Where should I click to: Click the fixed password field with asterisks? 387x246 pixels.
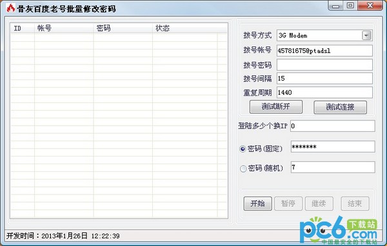pyautogui.click(x=333, y=147)
